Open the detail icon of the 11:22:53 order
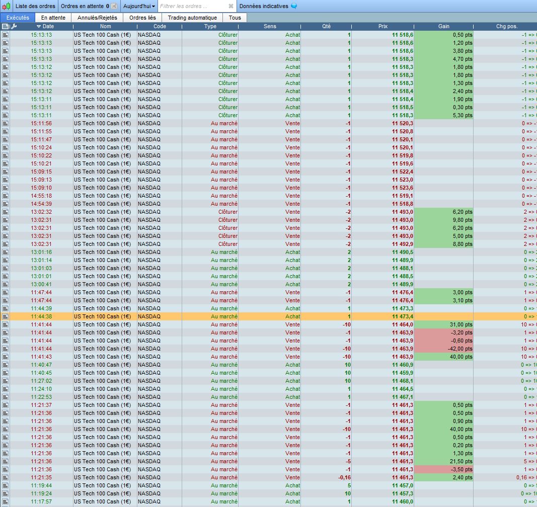The height and width of the screenshot is (507, 537). 5,397
